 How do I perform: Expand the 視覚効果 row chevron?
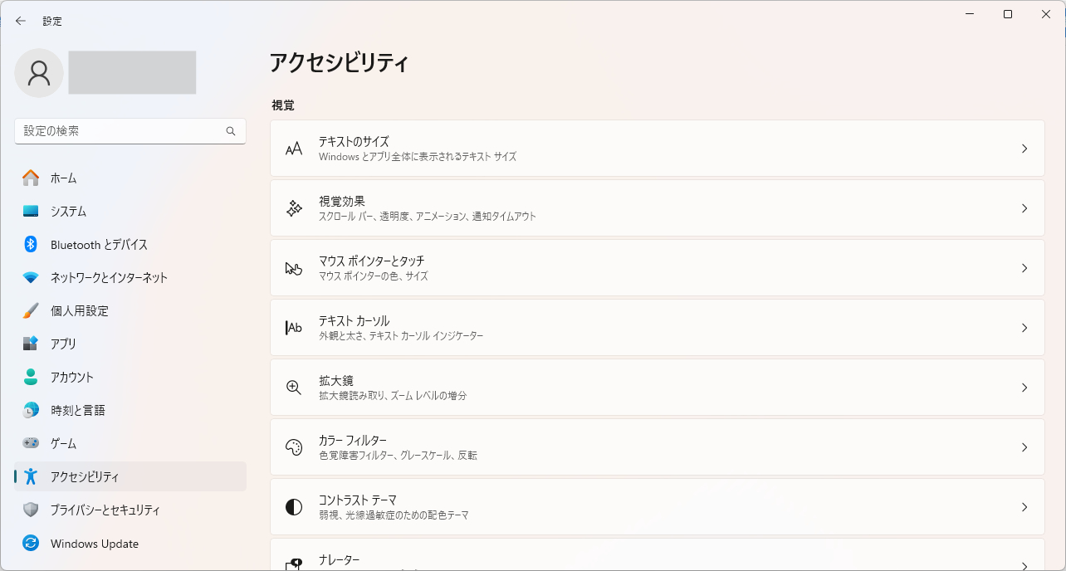pyautogui.click(x=1025, y=207)
